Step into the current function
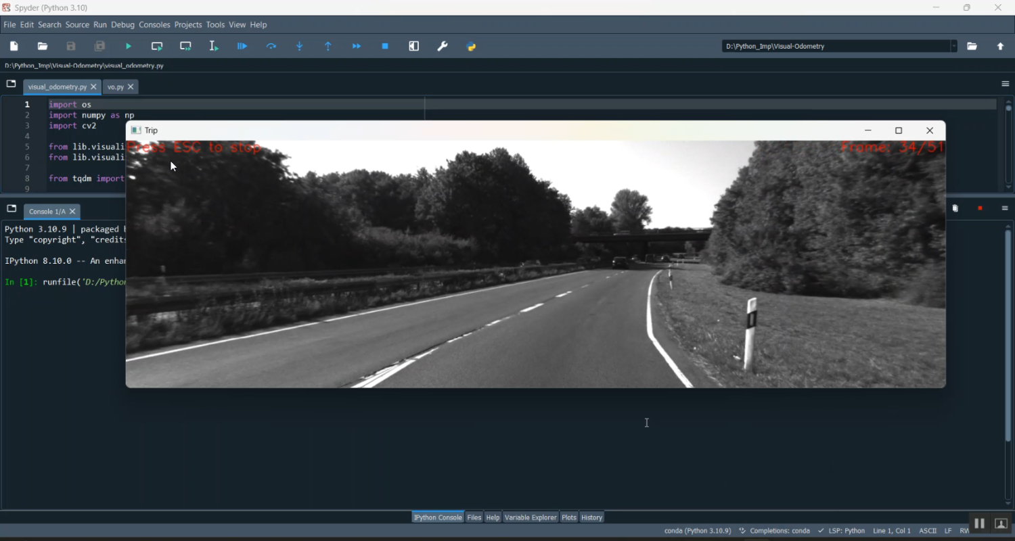The width and height of the screenshot is (1015, 541). coord(299,46)
